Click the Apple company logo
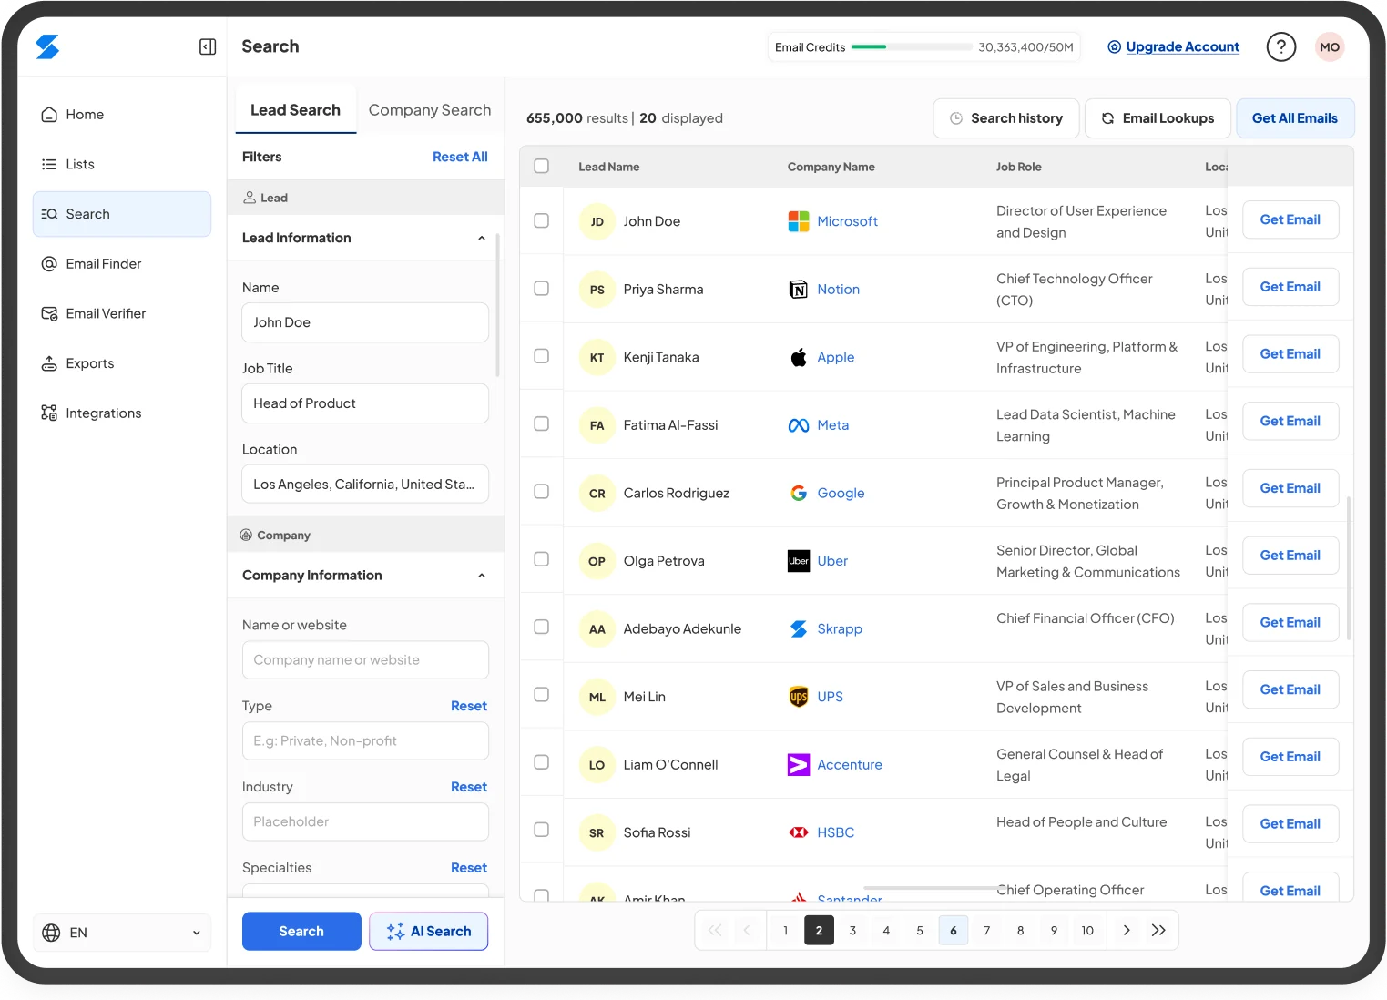Viewport: 1387px width, 1000px height. point(799,357)
